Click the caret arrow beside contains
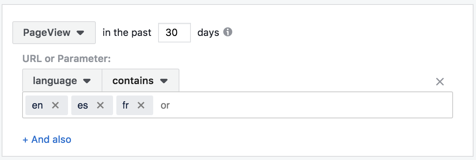 click(x=164, y=81)
